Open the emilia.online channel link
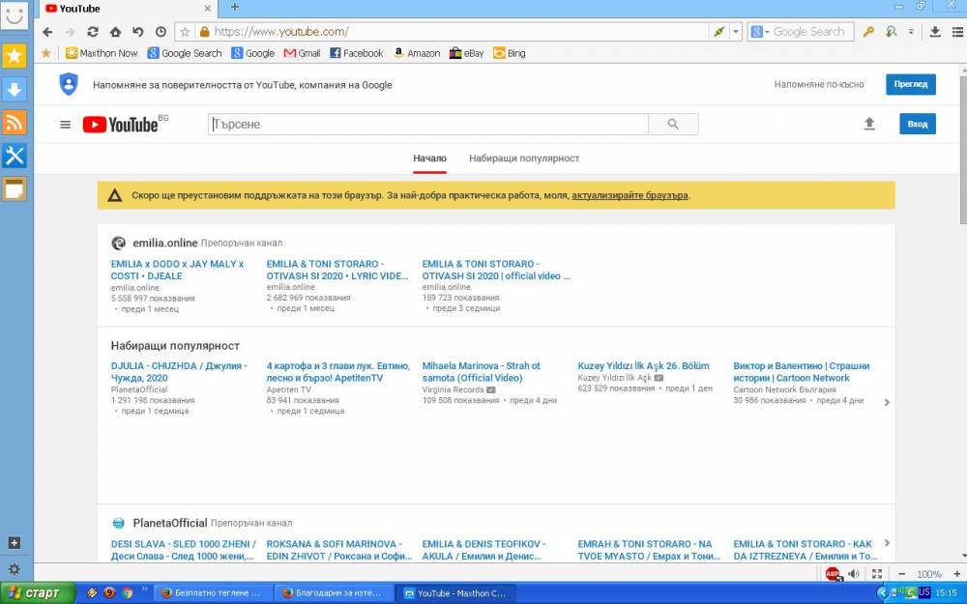The width and height of the screenshot is (967, 604). pos(164,243)
